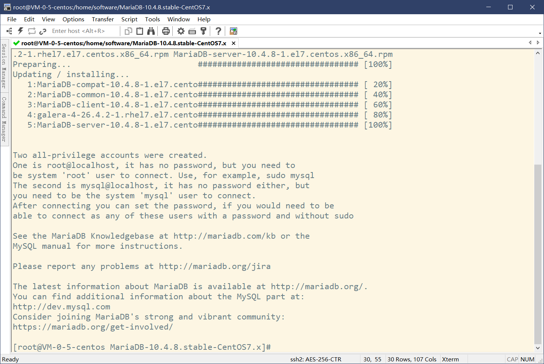Click the NUM indicator in status bar
This screenshot has width=544, height=364.
pyautogui.click(x=528, y=360)
